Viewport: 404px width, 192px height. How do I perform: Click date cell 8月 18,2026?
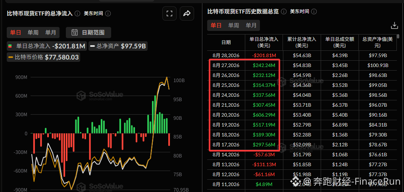(226, 135)
